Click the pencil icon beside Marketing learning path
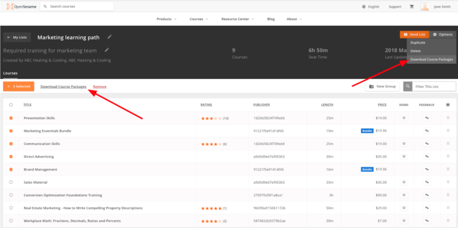 click(110, 37)
